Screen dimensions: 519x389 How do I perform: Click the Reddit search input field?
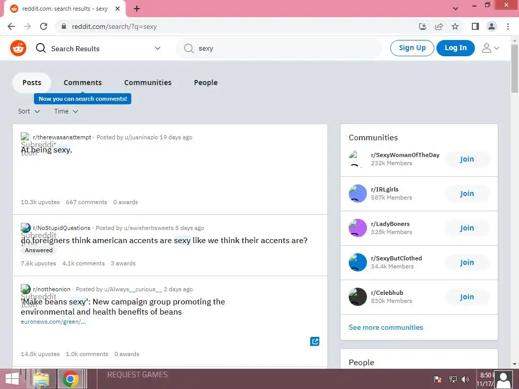click(279, 48)
